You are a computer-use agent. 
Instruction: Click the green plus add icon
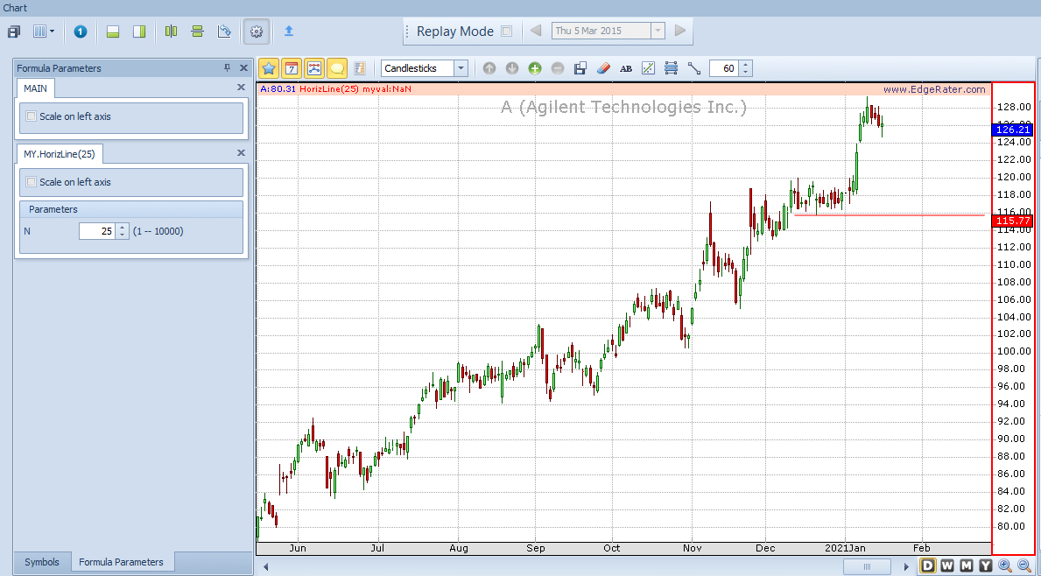click(x=535, y=67)
